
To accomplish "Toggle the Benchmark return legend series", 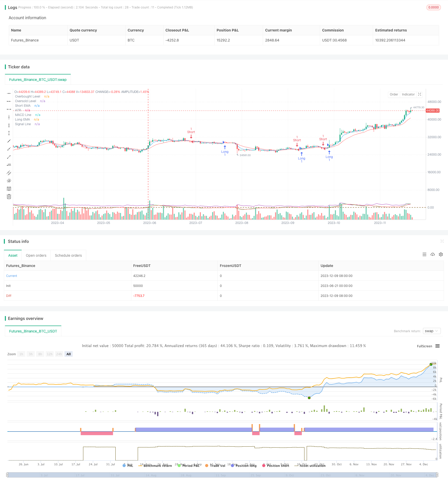I will pyautogui.click(x=155, y=466).
